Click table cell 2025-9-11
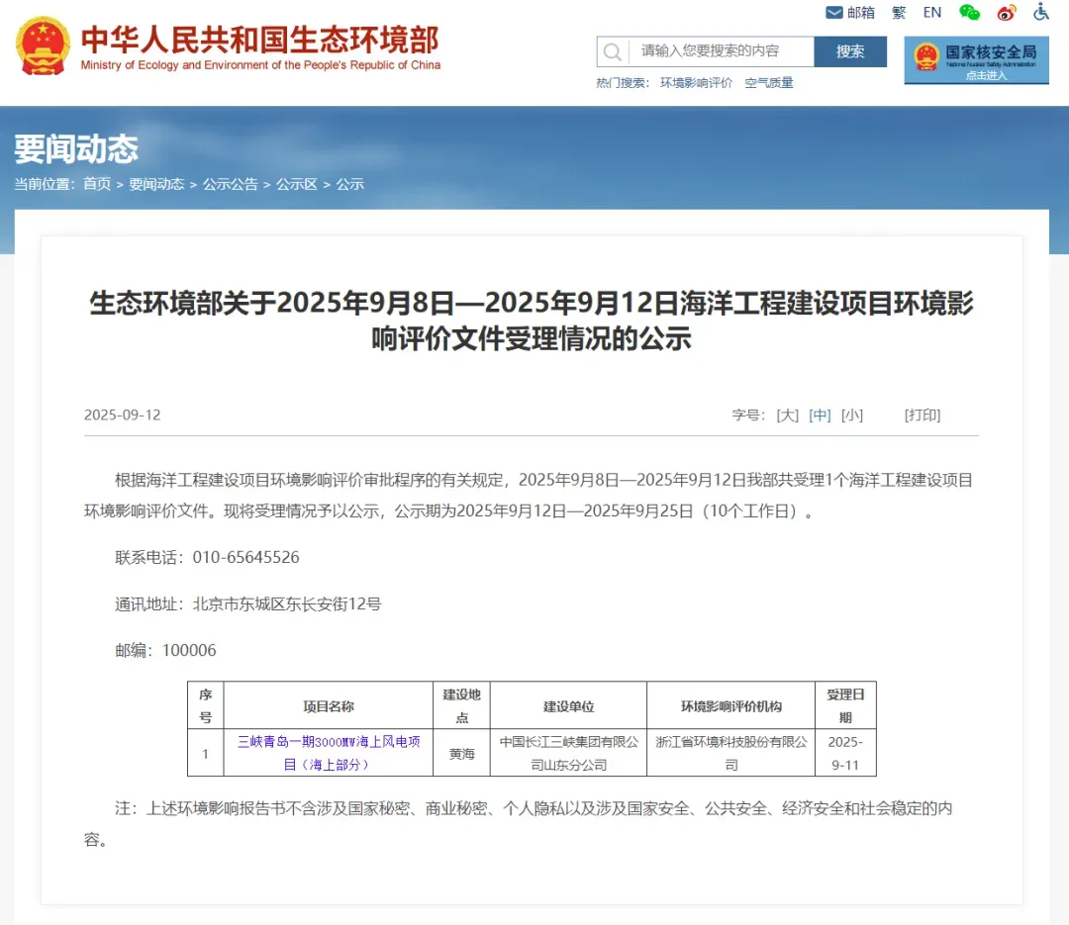This screenshot has height=925, width=1069. [845, 753]
